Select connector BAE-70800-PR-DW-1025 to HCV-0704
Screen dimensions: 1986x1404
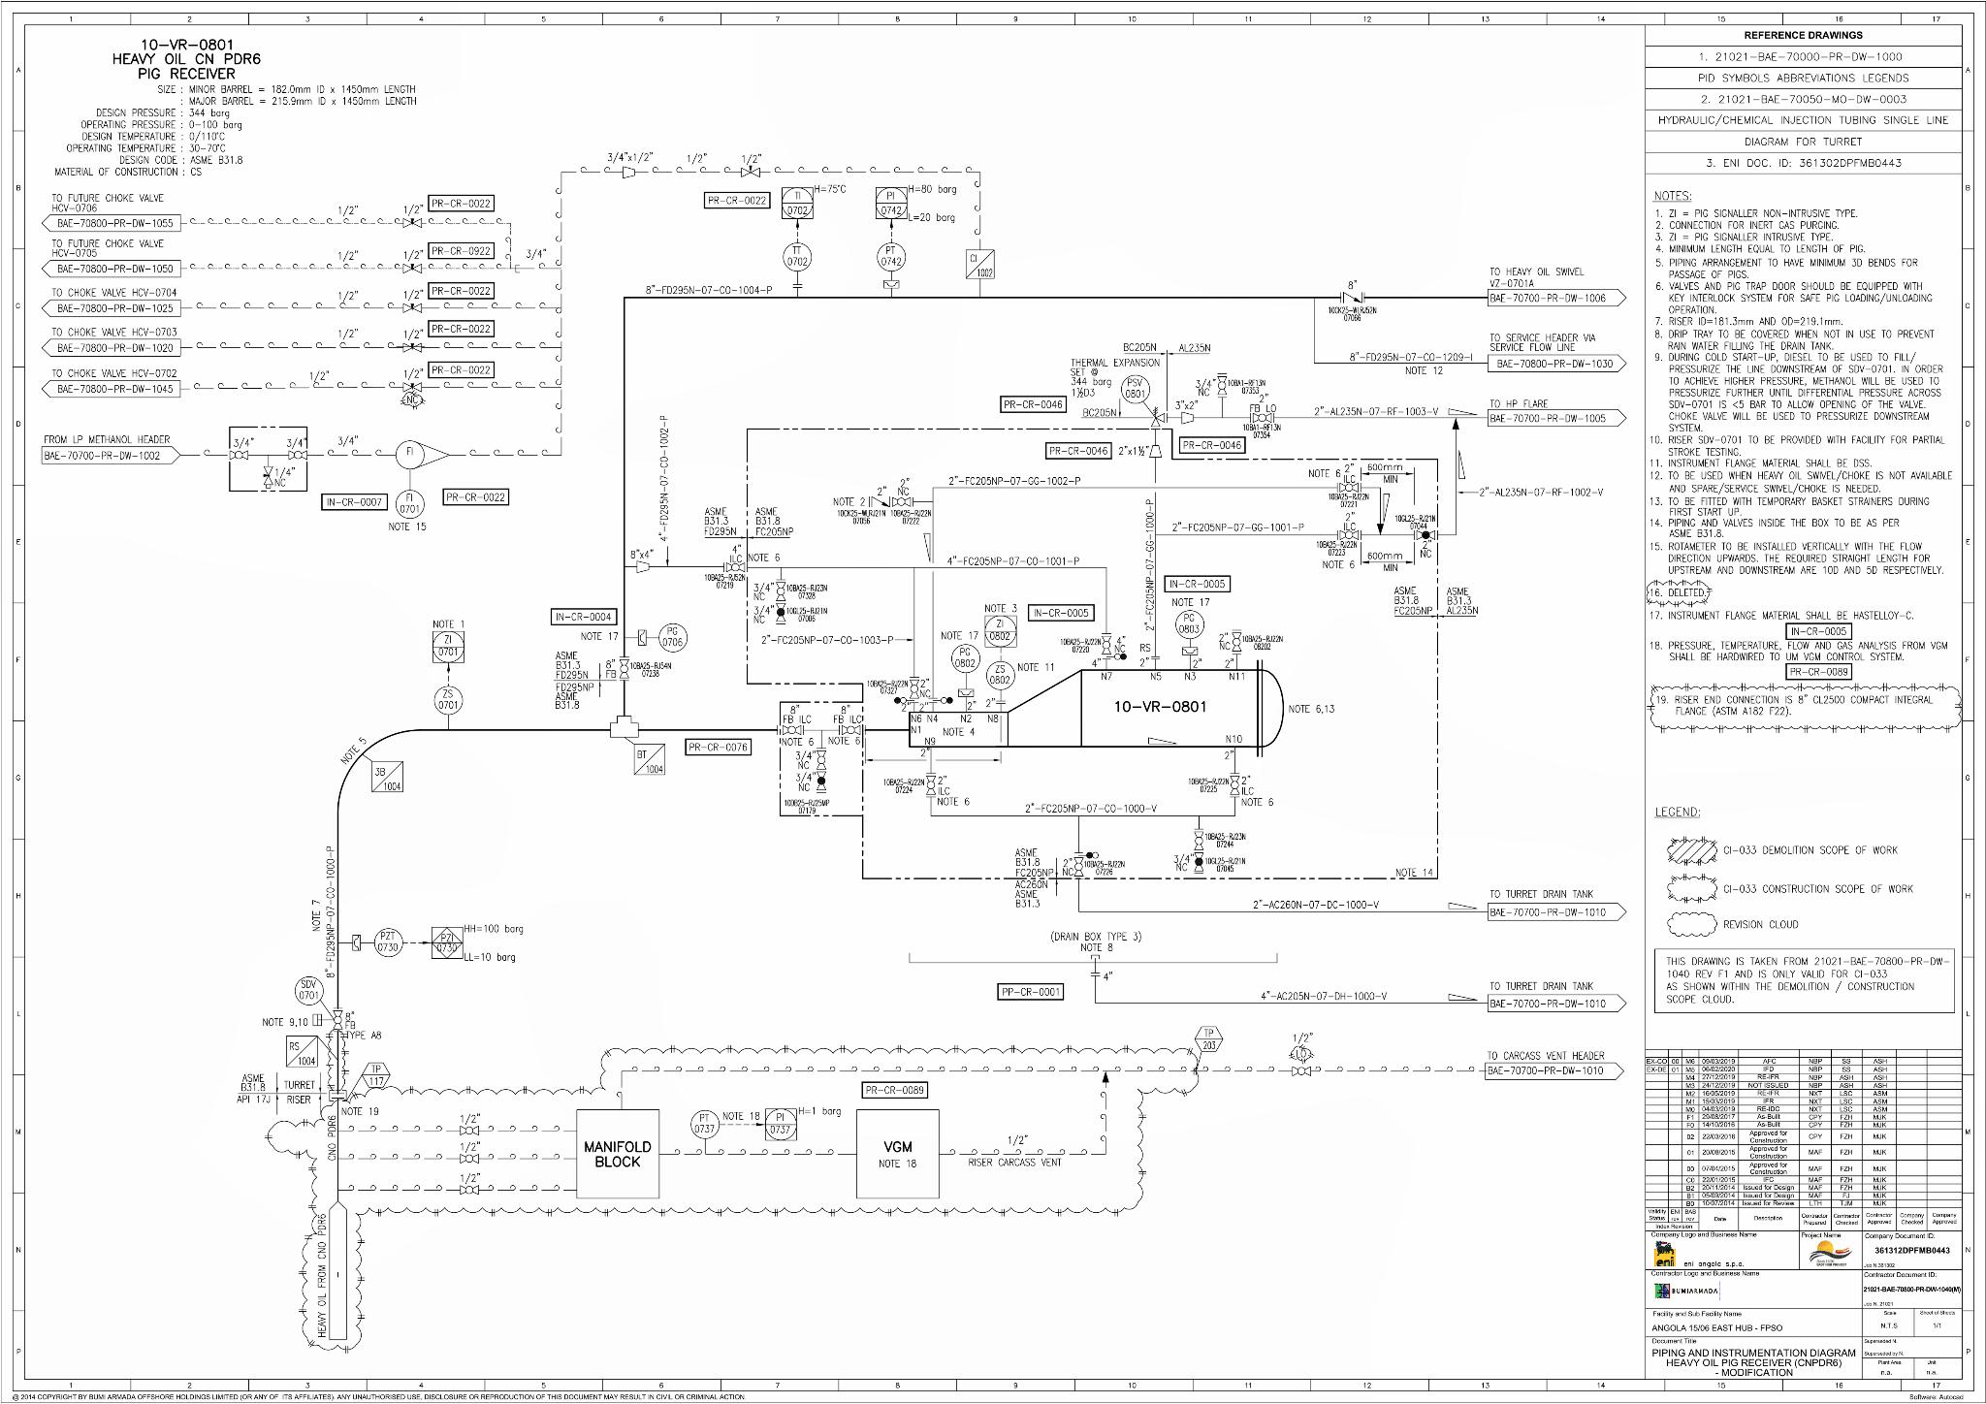[111, 308]
